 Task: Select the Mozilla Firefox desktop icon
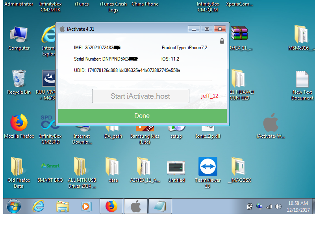pyautogui.click(x=19, y=126)
